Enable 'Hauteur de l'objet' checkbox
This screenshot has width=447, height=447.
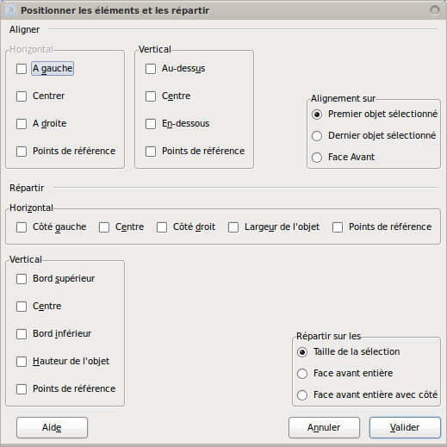coord(22,362)
